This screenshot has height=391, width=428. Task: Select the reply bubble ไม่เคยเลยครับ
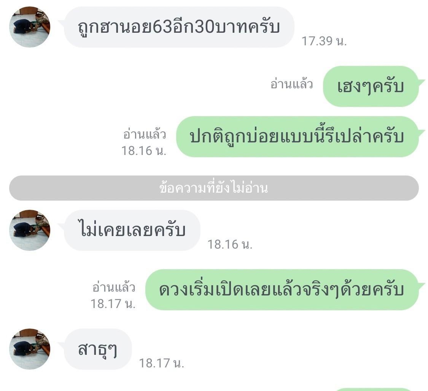point(132,230)
